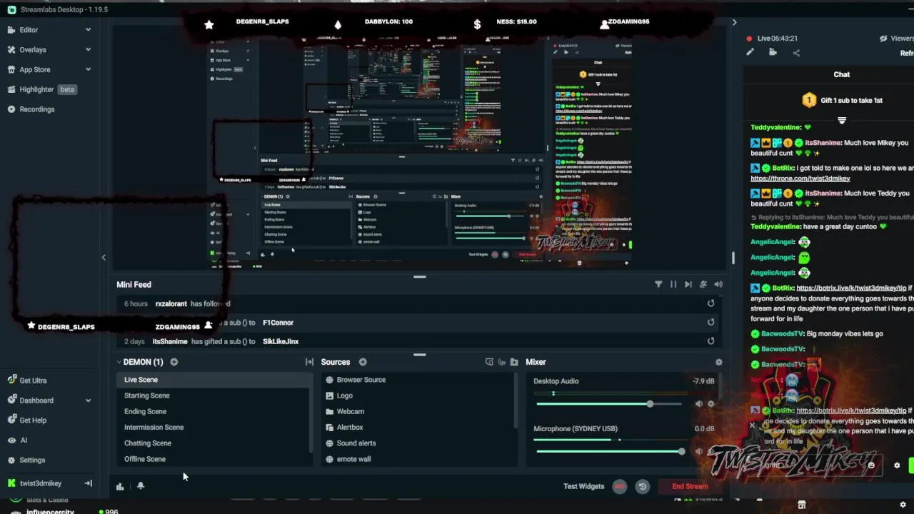Open Recordings in the sidebar

pos(36,109)
